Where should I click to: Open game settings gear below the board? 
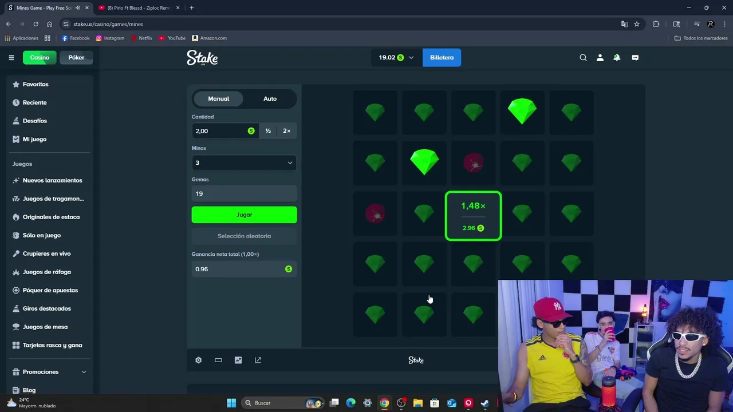198,360
